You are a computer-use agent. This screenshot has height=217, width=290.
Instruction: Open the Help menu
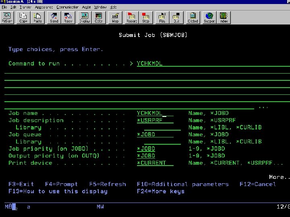pyautogui.click(x=113, y=7)
